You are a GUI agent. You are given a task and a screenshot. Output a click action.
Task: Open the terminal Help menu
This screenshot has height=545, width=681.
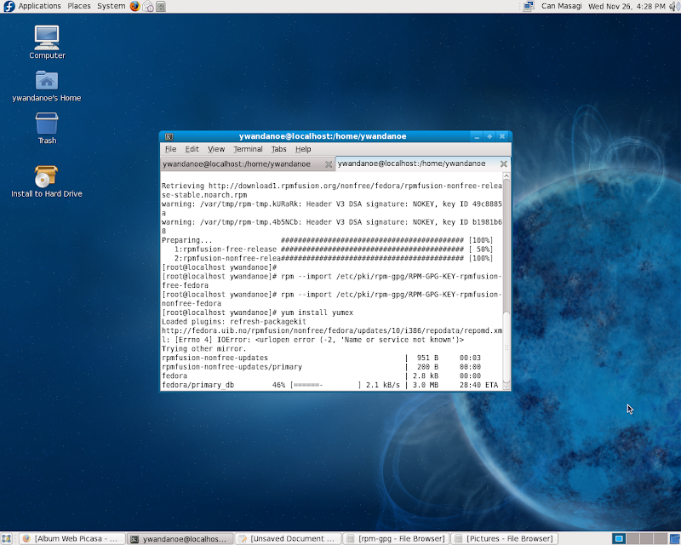tap(303, 149)
